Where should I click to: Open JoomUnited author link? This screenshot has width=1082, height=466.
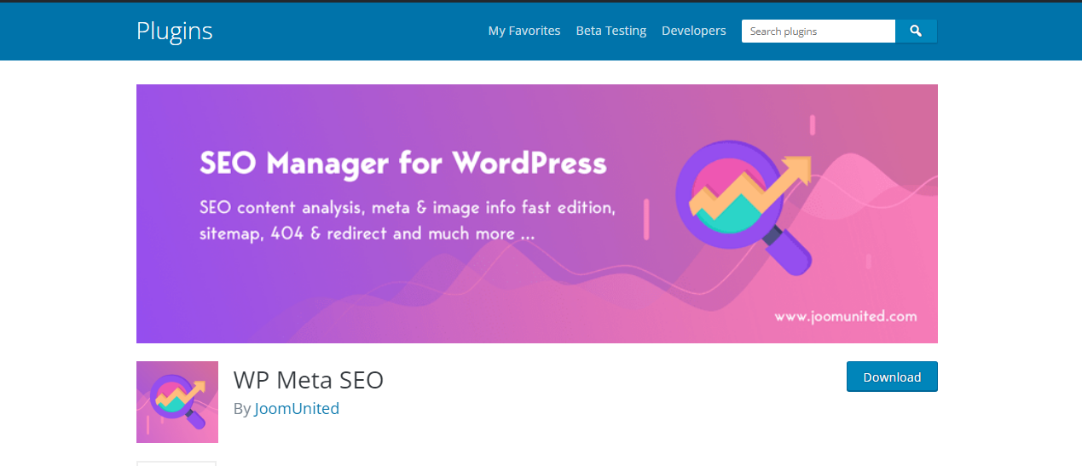coord(297,408)
